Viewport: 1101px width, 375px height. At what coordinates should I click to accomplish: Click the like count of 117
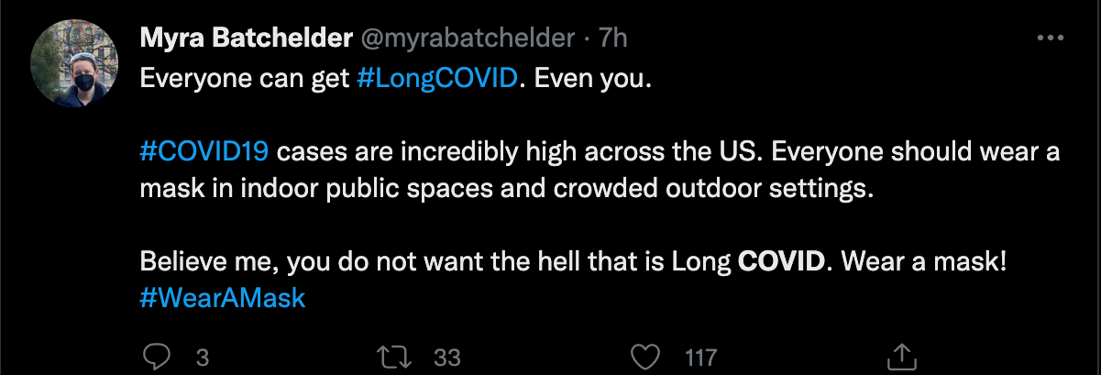click(700, 356)
